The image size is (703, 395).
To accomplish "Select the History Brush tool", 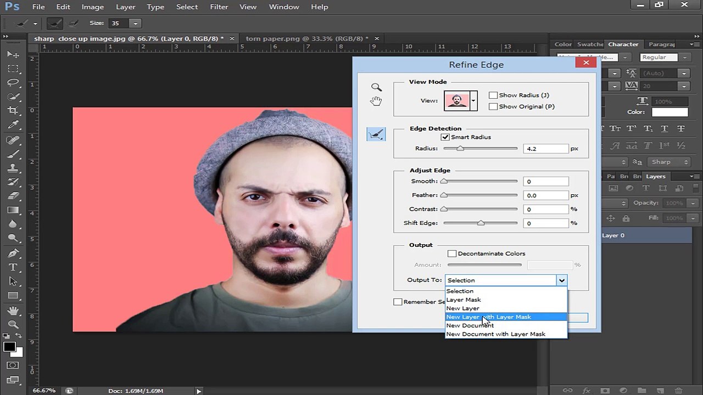I will click(13, 182).
